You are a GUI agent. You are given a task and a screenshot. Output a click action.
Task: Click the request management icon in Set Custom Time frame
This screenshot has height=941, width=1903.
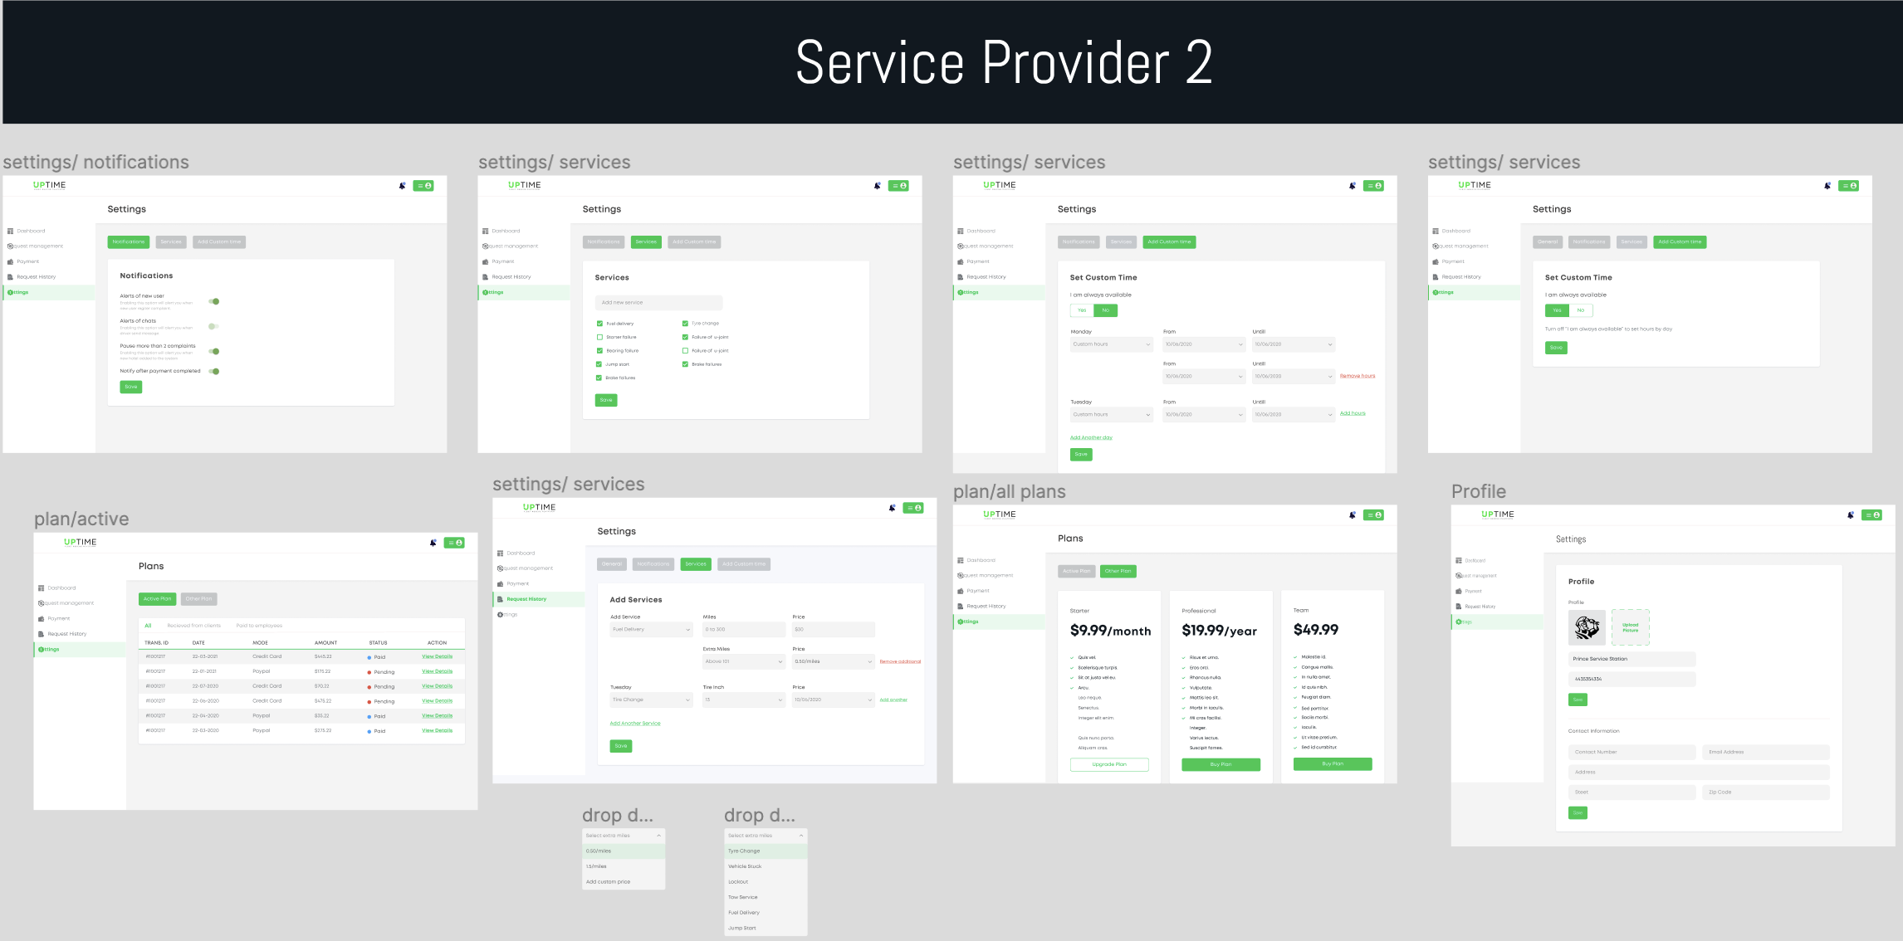coord(961,246)
